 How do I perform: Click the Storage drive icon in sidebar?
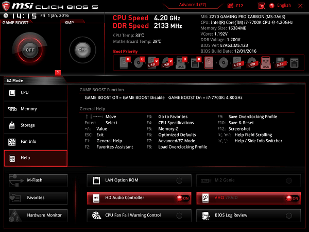(x=12, y=125)
